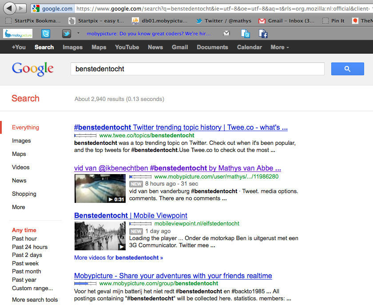Open YouTube from the Google top bar
The image size is (373, 307).
[127, 47]
